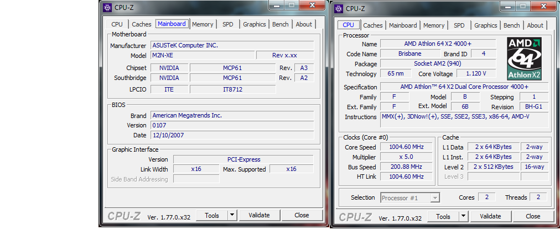Click Validate button in left window
This screenshot has width=560, height=230.
pos(260,216)
